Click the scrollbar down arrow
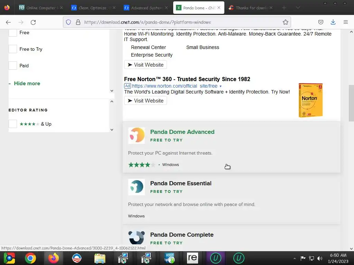Viewport: 354px width, 265px height. pyautogui.click(x=351, y=248)
